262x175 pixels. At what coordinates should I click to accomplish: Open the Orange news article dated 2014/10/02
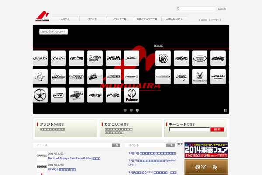pyautogui.click(x=62, y=169)
